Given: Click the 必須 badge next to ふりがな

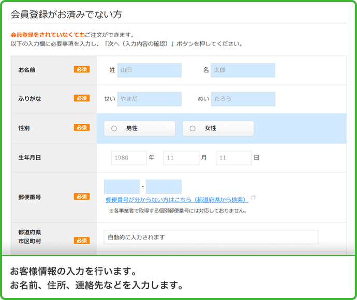Looking at the screenshot, I should (x=82, y=98).
